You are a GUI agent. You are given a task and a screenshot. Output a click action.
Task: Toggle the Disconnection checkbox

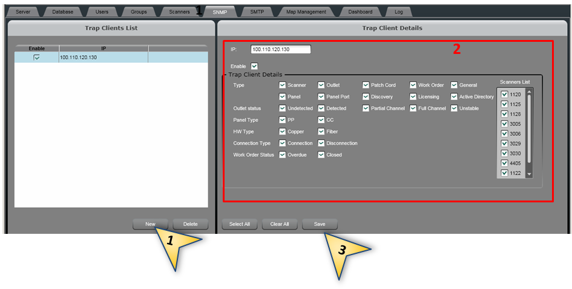[x=321, y=144]
